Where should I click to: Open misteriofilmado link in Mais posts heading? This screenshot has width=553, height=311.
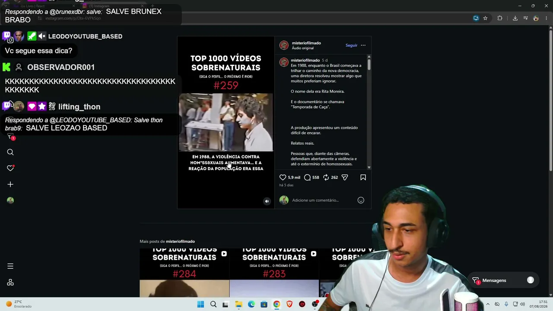180,241
